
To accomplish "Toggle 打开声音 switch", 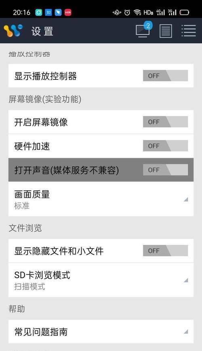I will coord(165,170).
